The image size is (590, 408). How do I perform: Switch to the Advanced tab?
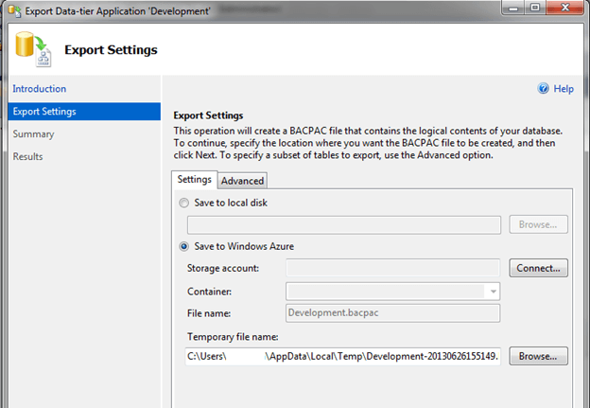[x=242, y=181]
